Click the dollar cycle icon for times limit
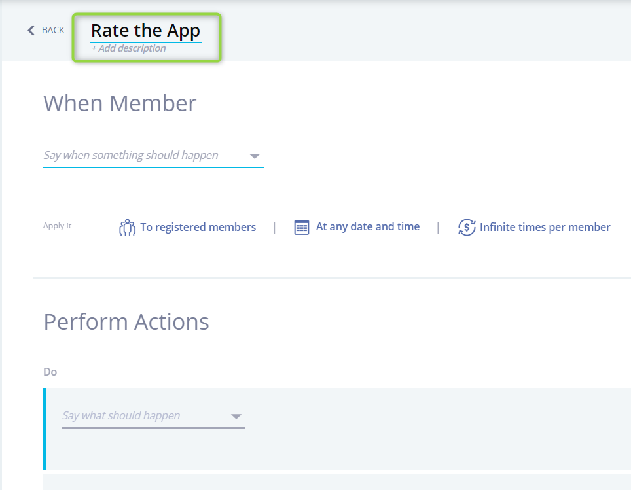This screenshot has height=490, width=631. click(x=467, y=227)
